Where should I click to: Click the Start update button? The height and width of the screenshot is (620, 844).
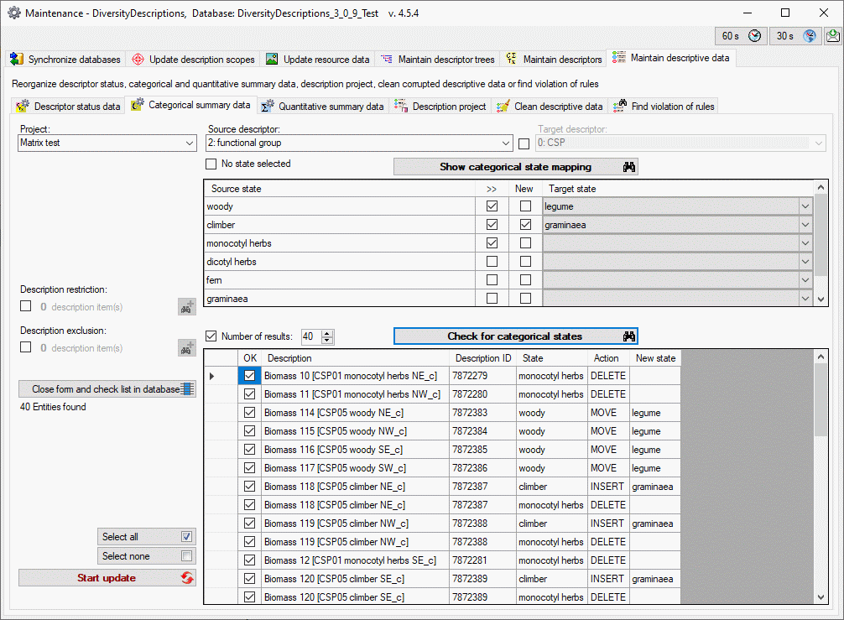click(x=107, y=578)
